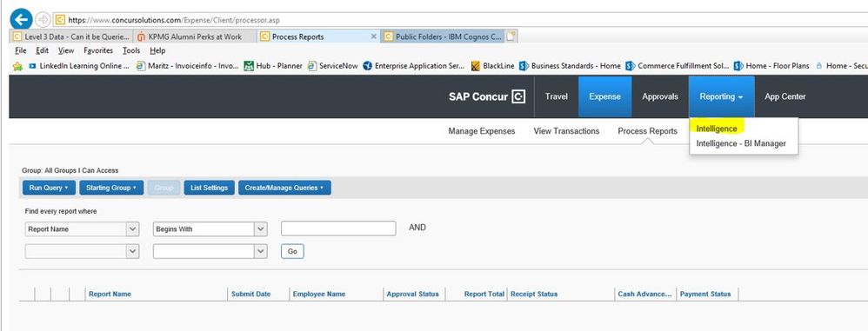Image resolution: width=868 pixels, height=331 pixels.
Task: Open the Commerce Fulfillment Sol... bookmark
Action: [677, 66]
